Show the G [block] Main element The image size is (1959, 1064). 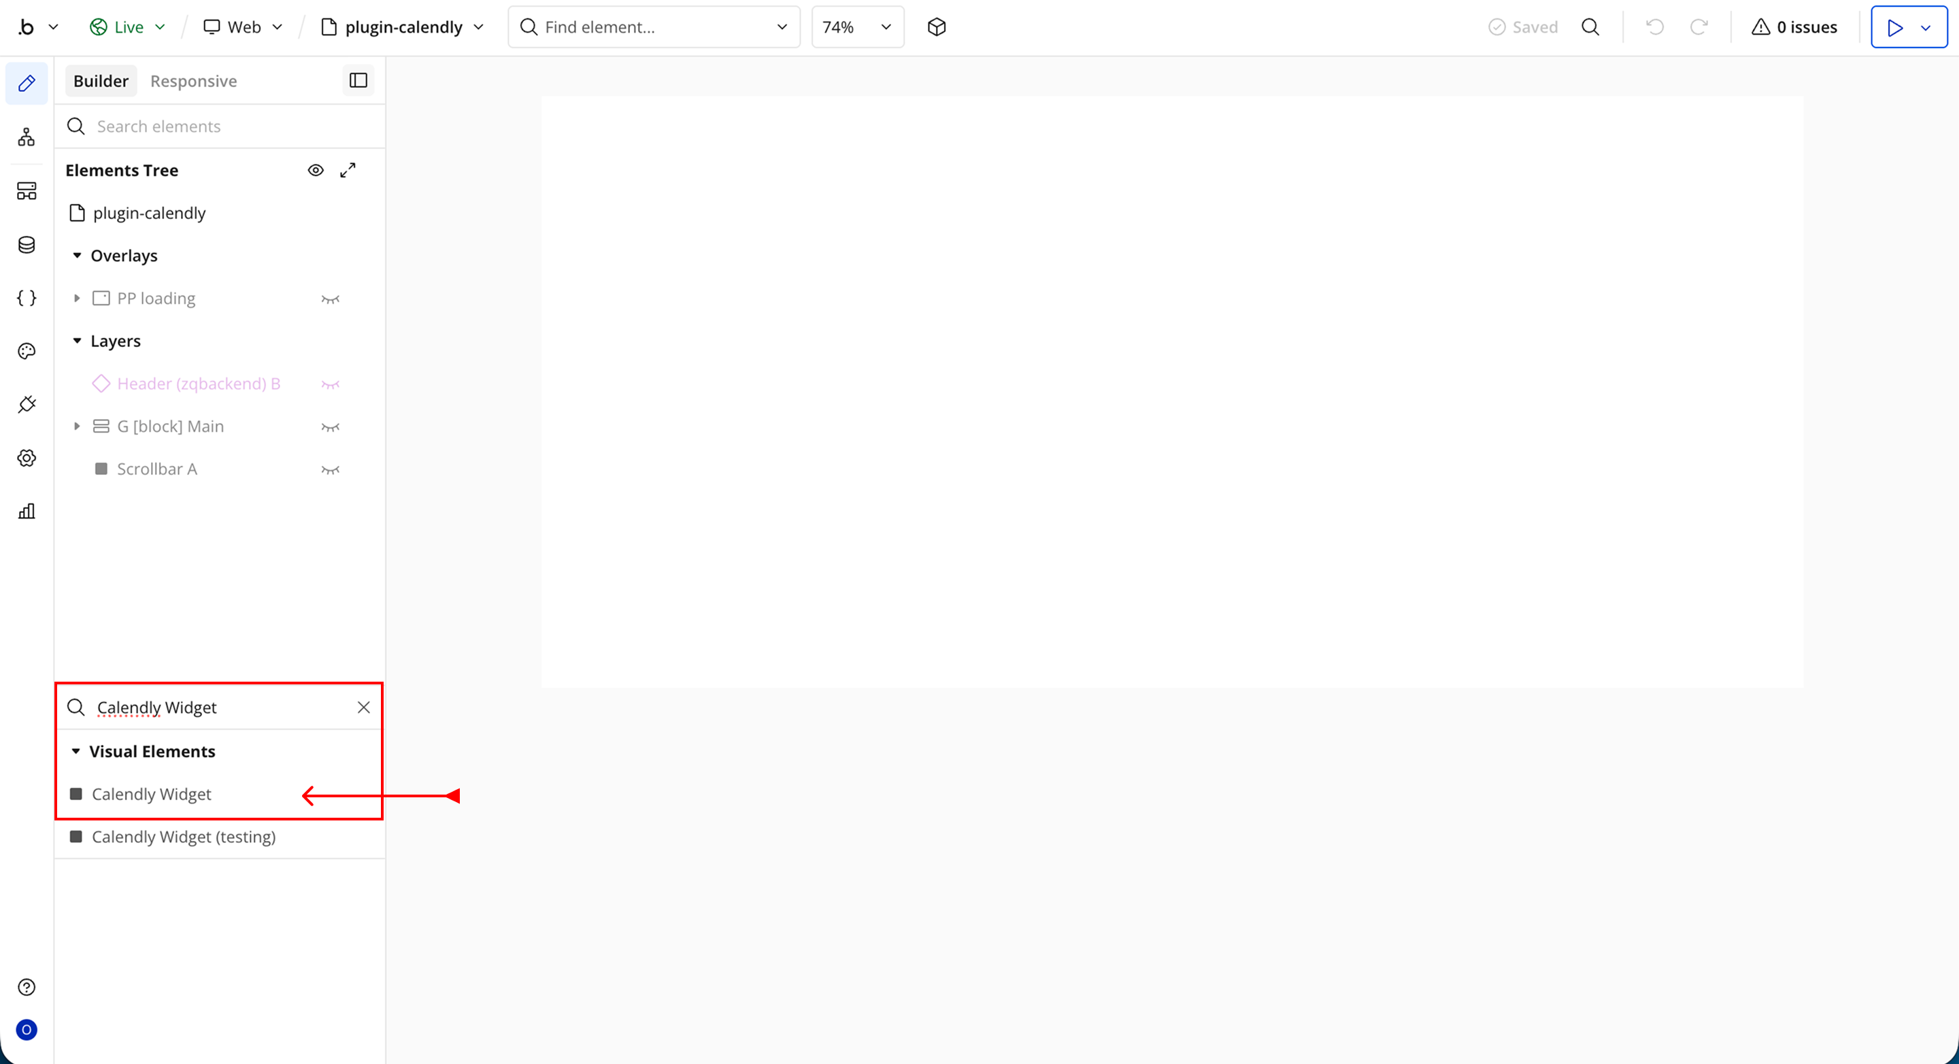point(330,427)
